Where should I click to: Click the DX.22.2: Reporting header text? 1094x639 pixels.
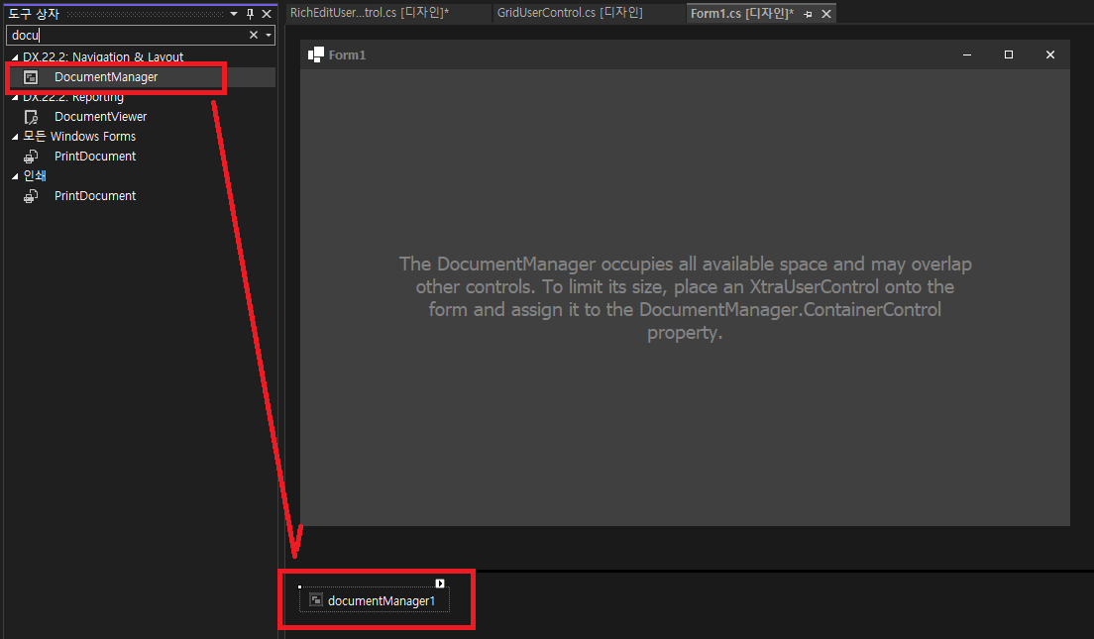(73, 97)
